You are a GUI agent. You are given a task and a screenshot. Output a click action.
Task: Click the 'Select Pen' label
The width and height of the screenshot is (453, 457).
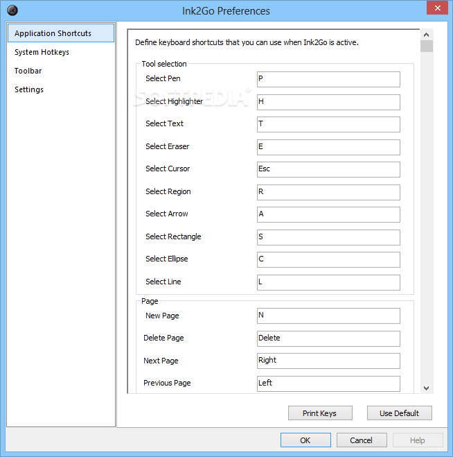click(163, 78)
